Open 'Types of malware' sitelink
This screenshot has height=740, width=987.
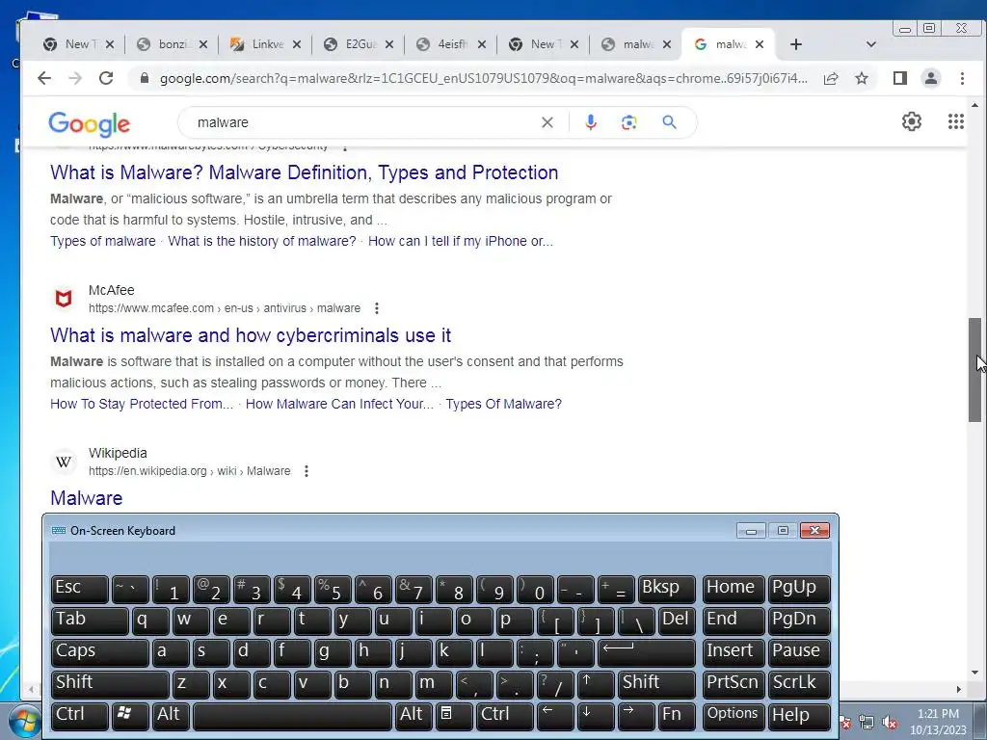point(102,241)
